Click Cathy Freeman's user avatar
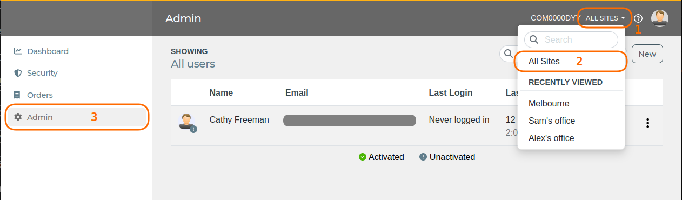 pyautogui.click(x=186, y=122)
